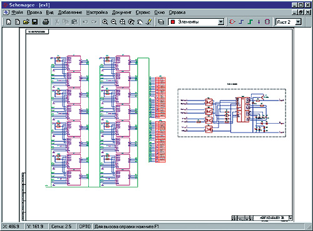Click the redraw/refresh view icon
Screen dimensions: 313x231
pos(140,22)
